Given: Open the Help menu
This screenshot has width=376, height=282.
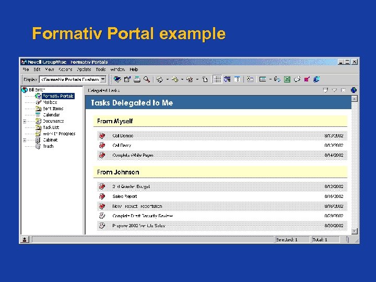Looking at the screenshot, I should (134, 69).
